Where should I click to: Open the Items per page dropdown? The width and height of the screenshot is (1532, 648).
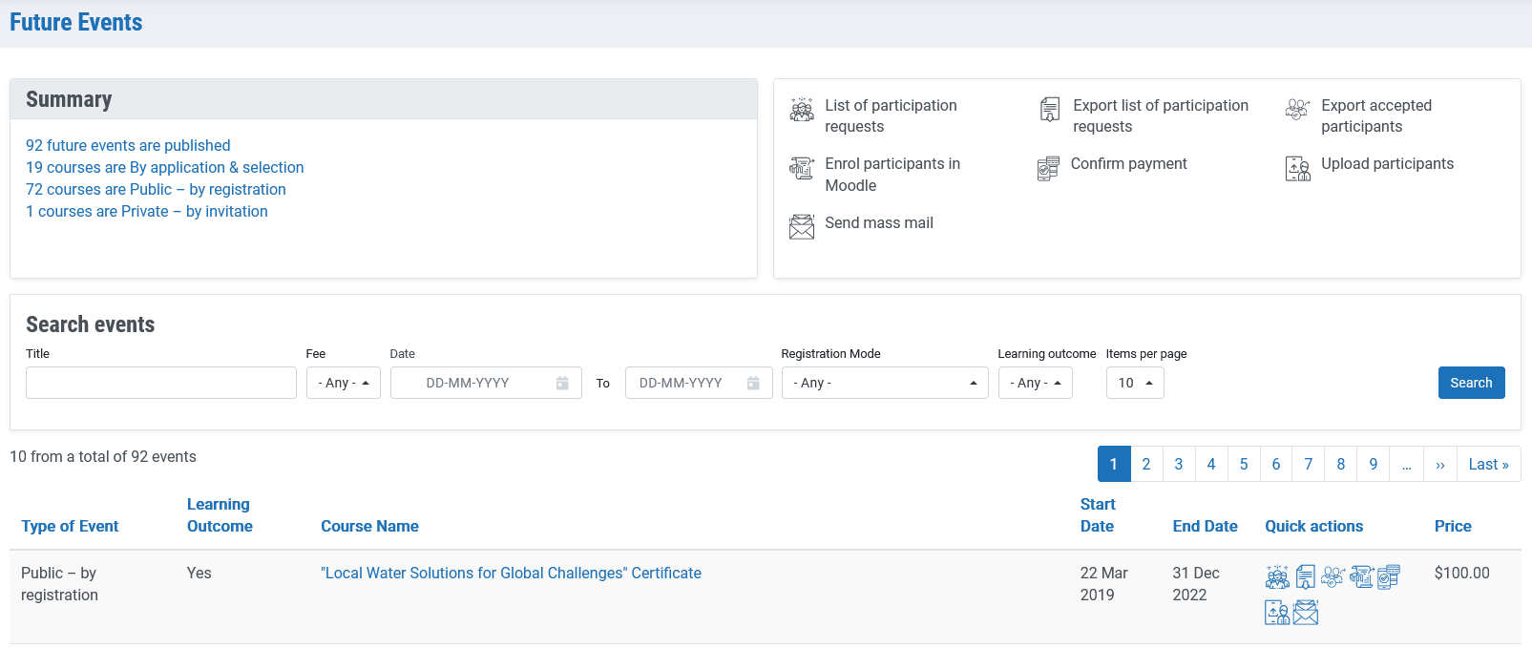[x=1135, y=383]
